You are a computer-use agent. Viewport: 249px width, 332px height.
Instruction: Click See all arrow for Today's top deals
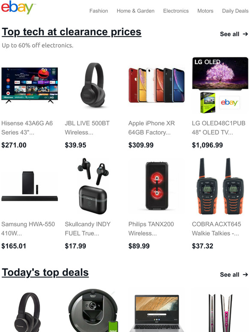pos(234,275)
